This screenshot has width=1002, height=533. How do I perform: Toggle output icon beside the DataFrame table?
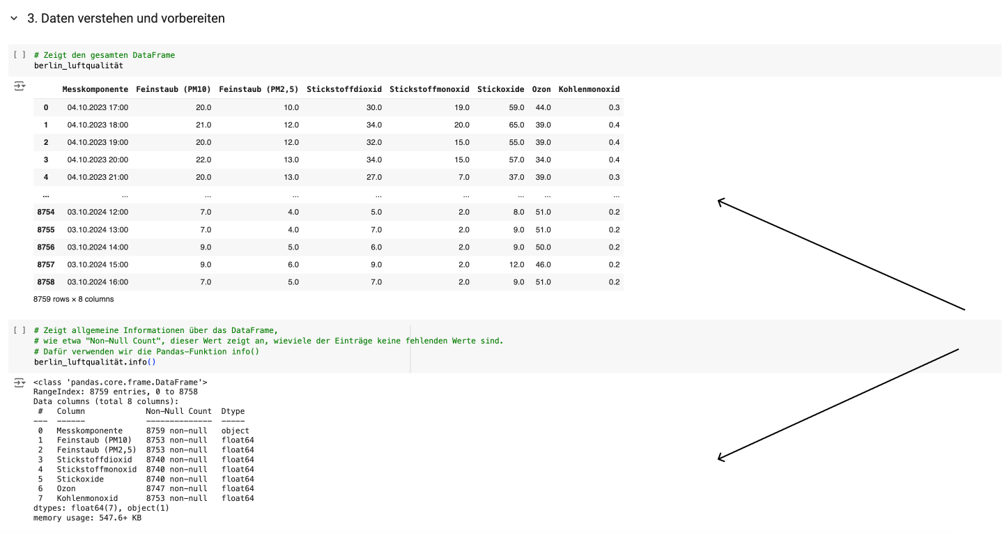pos(20,86)
